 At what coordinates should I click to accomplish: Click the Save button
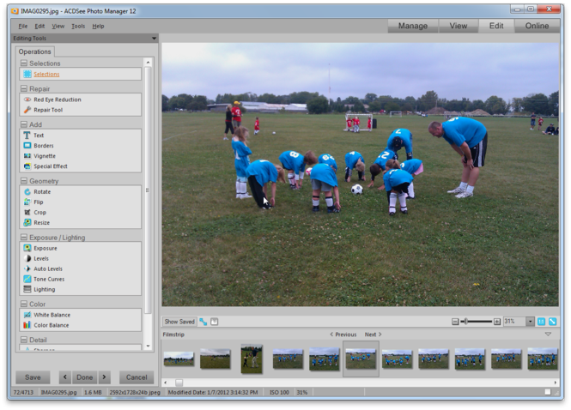click(33, 377)
